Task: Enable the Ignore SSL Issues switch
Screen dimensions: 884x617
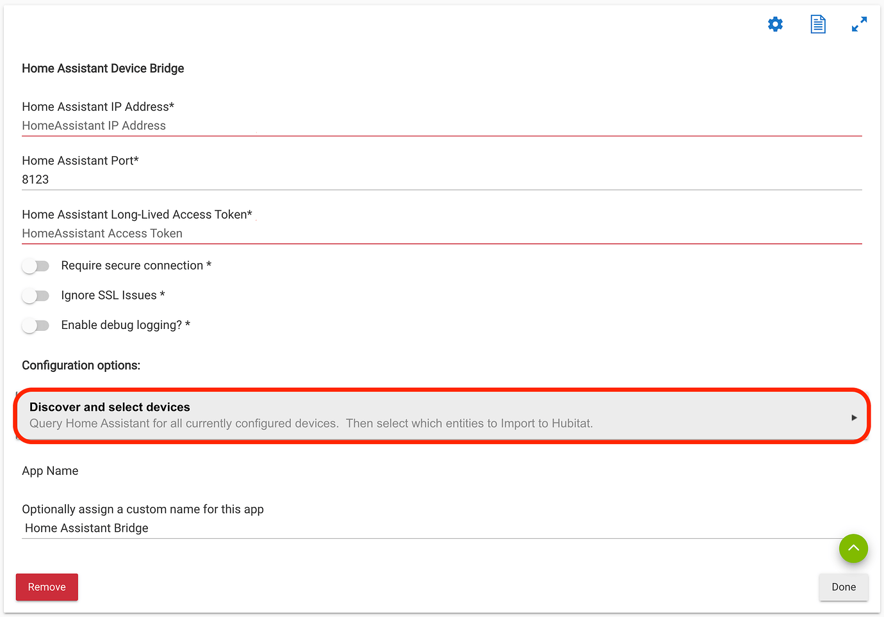Action: pyautogui.click(x=36, y=296)
